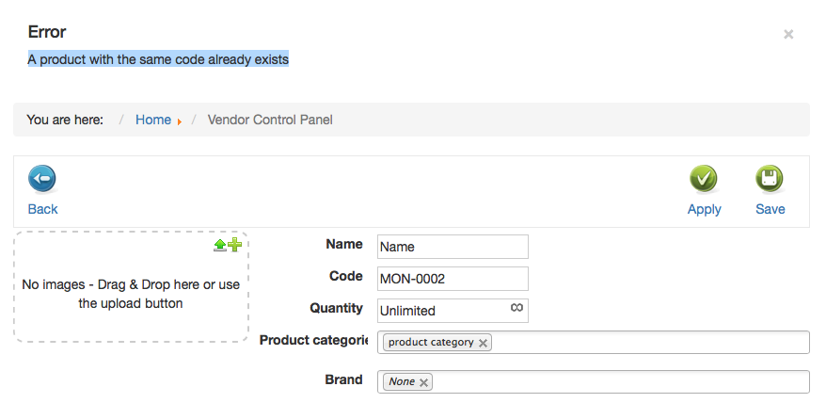Viewport: 826px width, 403px height.
Task: Toggle the infinity unlimited quantity icon
Action: coord(516,308)
